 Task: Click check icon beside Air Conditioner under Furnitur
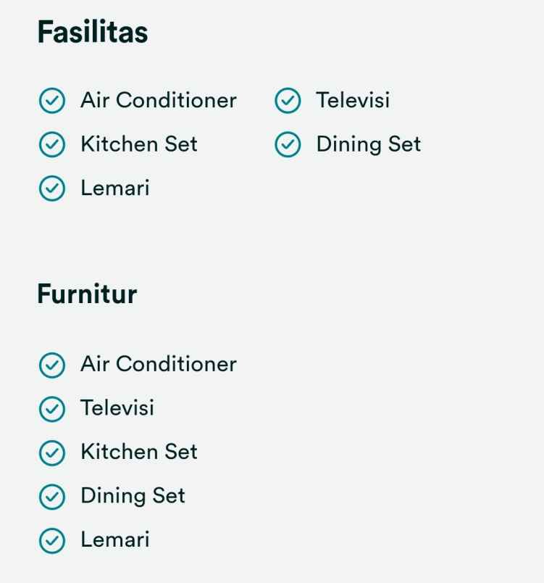(51, 365)
